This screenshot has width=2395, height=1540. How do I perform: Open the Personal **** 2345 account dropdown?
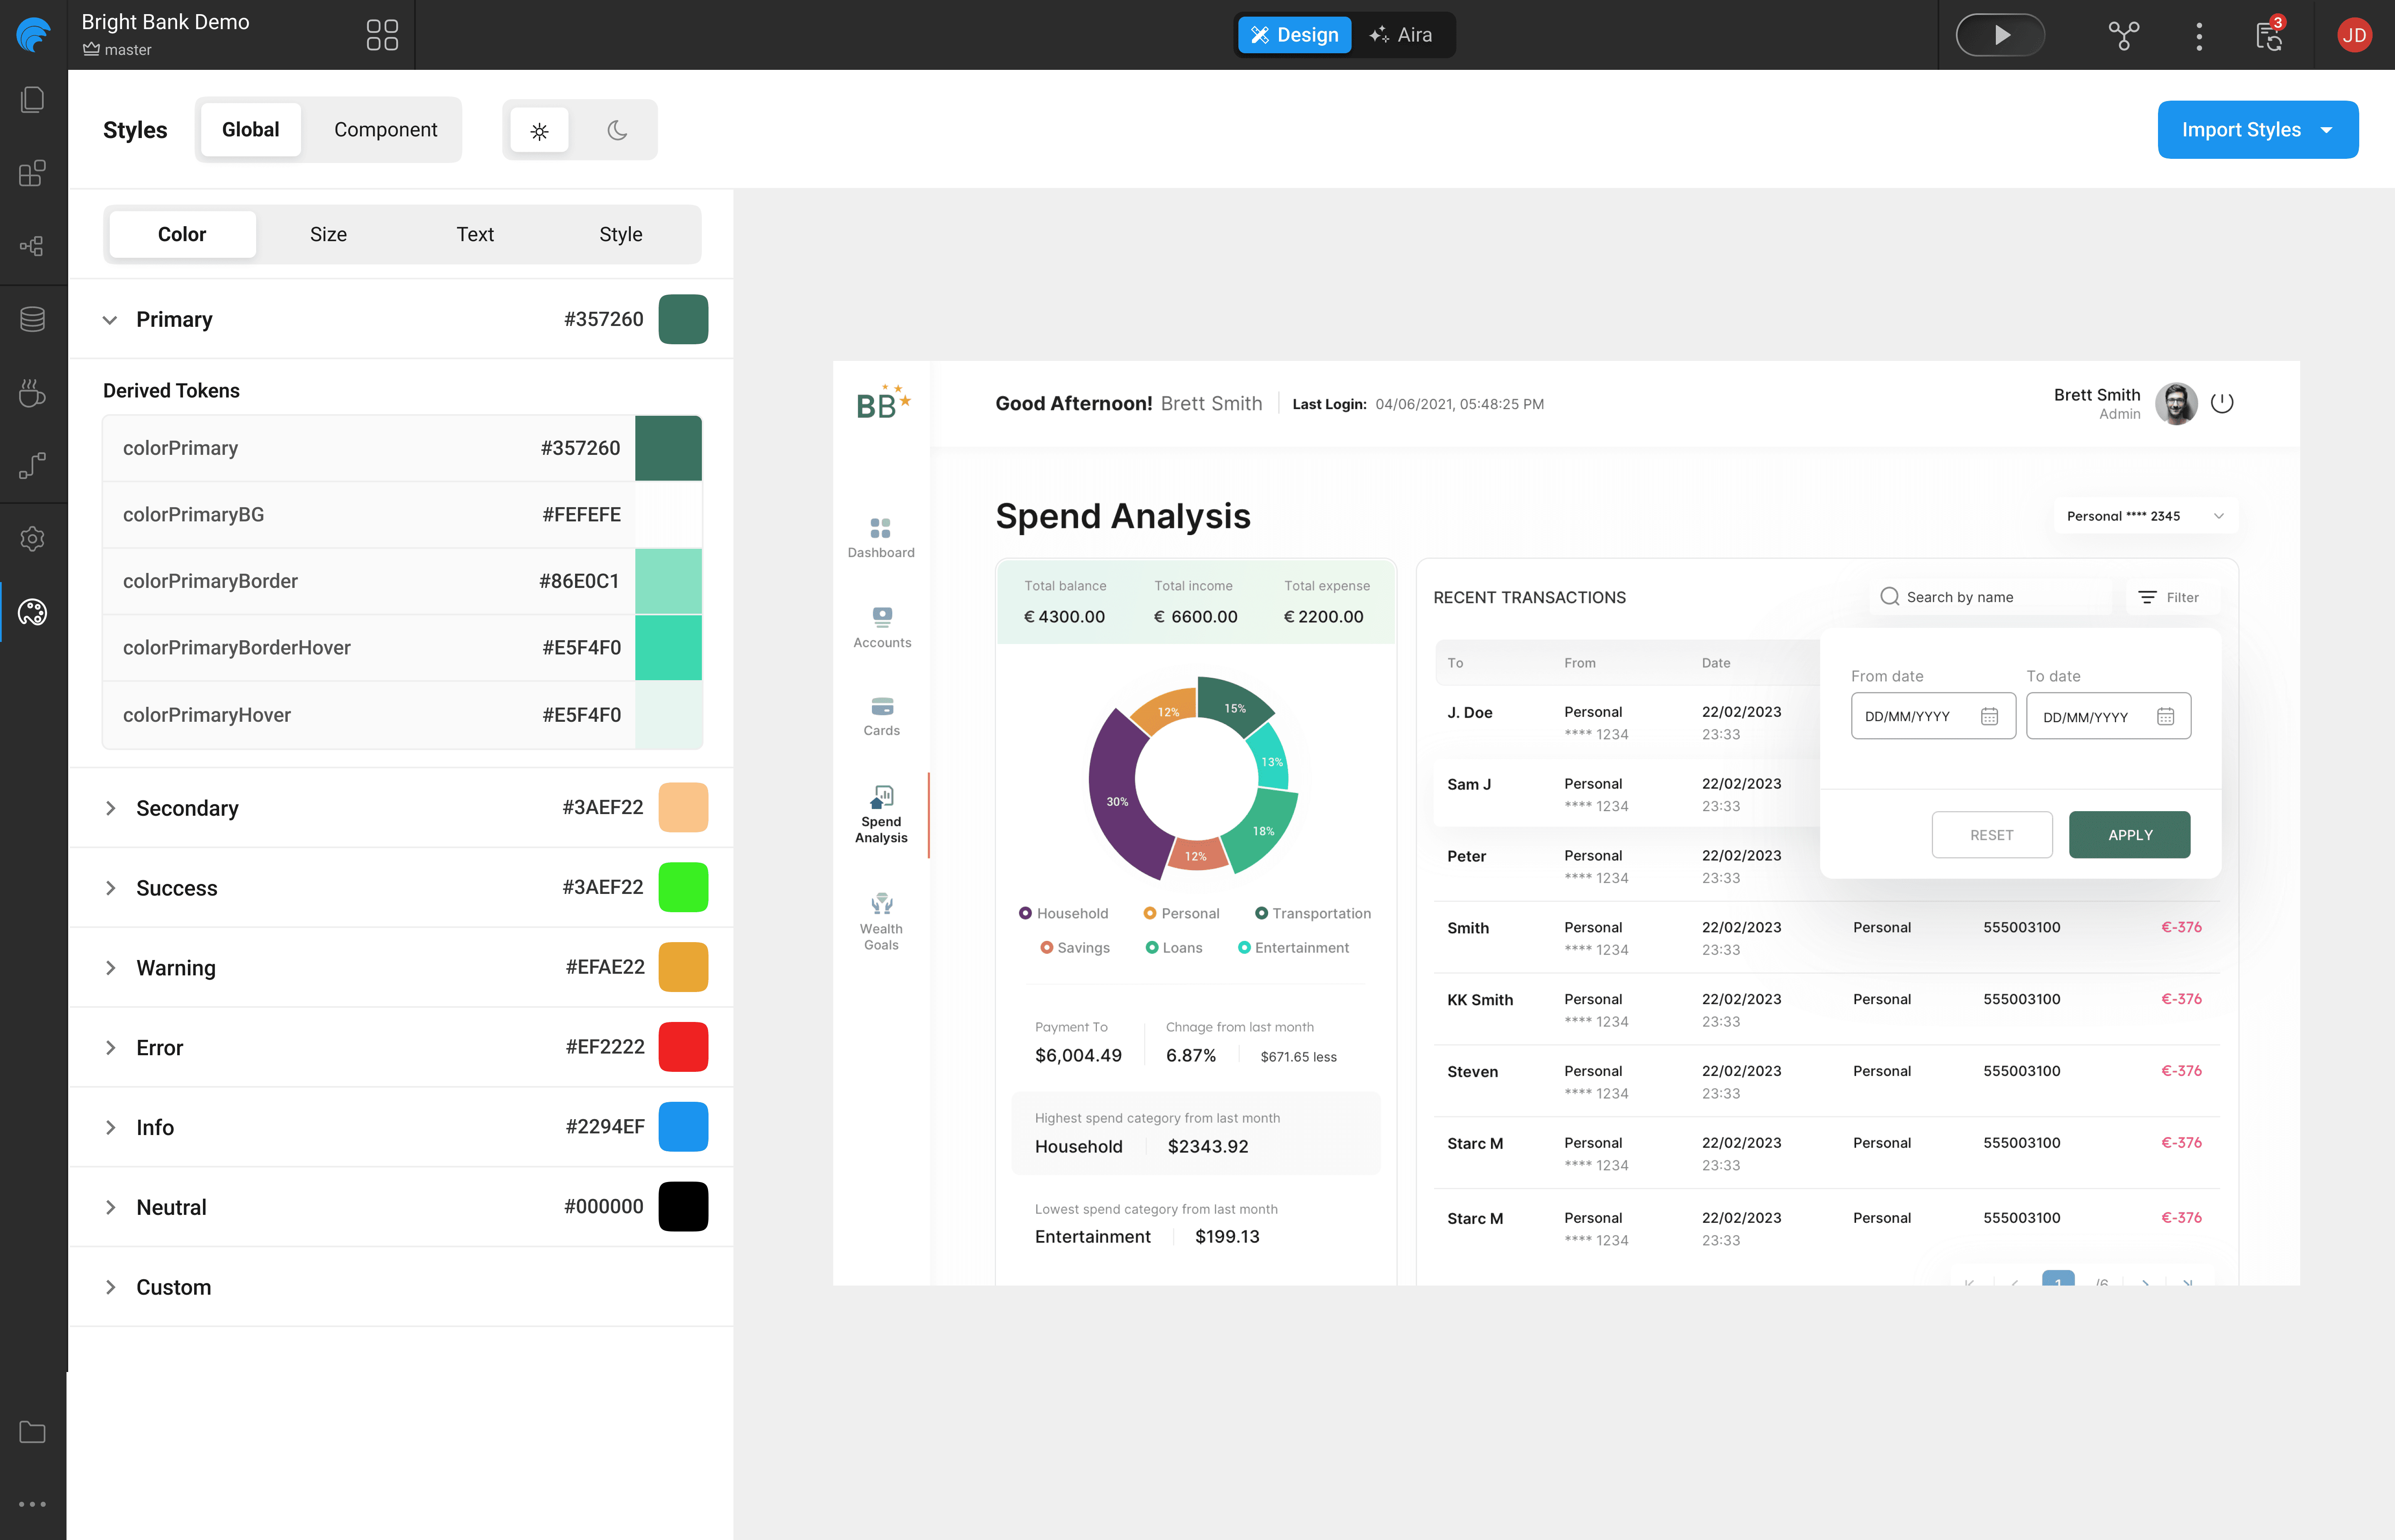point(2143,516)
